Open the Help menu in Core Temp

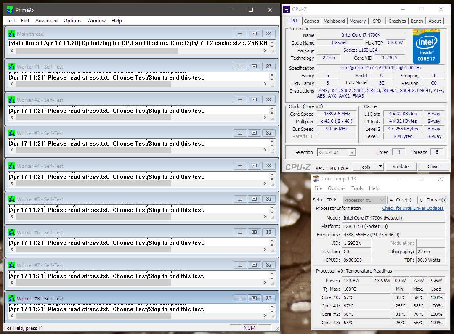(x=374, y=188)
